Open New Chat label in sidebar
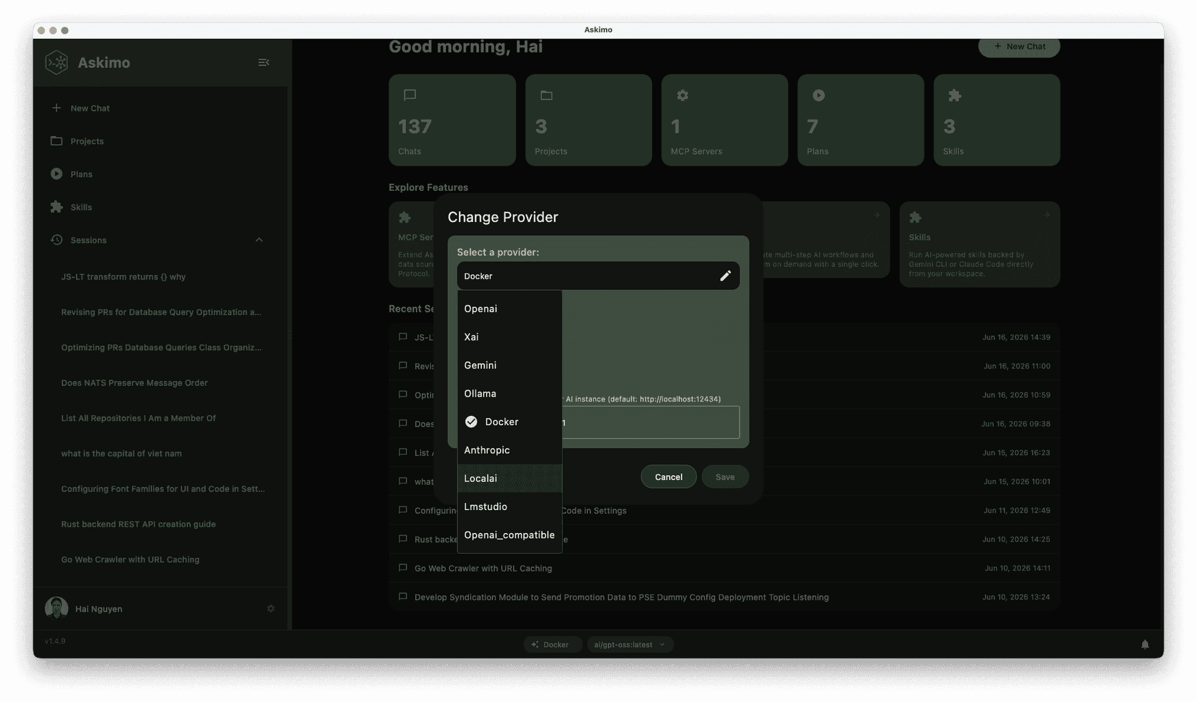The height and width of the screenshot is (702, 1197). point(90,108)
